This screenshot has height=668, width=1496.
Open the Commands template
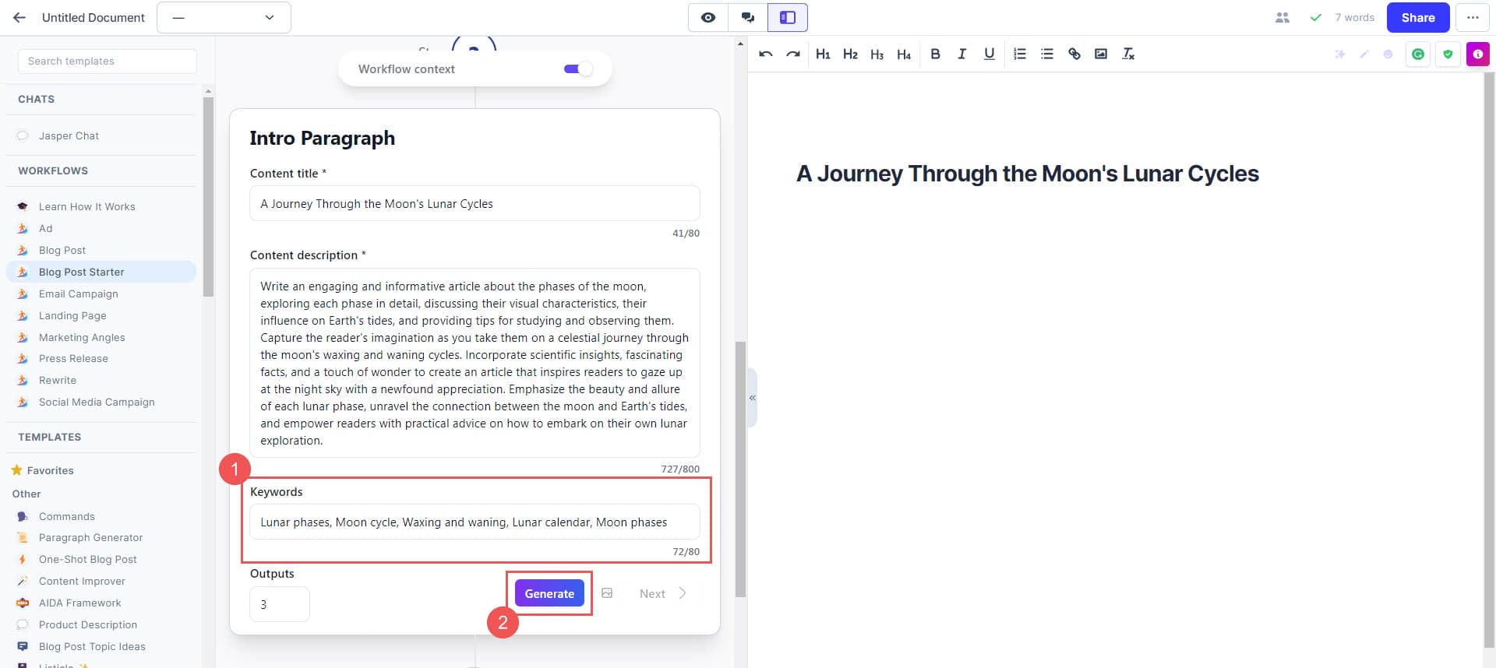coord(67,516)
